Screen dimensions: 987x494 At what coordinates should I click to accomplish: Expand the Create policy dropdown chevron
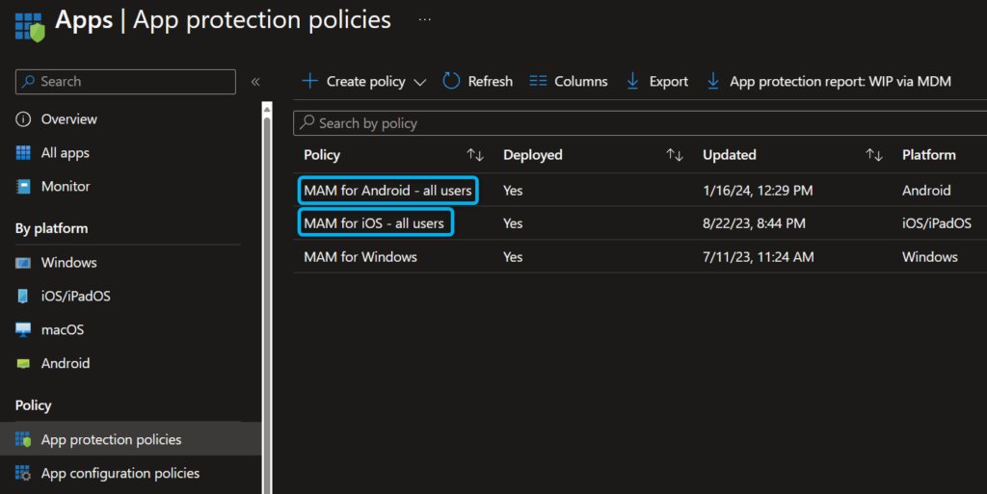(x=420, y=83)
